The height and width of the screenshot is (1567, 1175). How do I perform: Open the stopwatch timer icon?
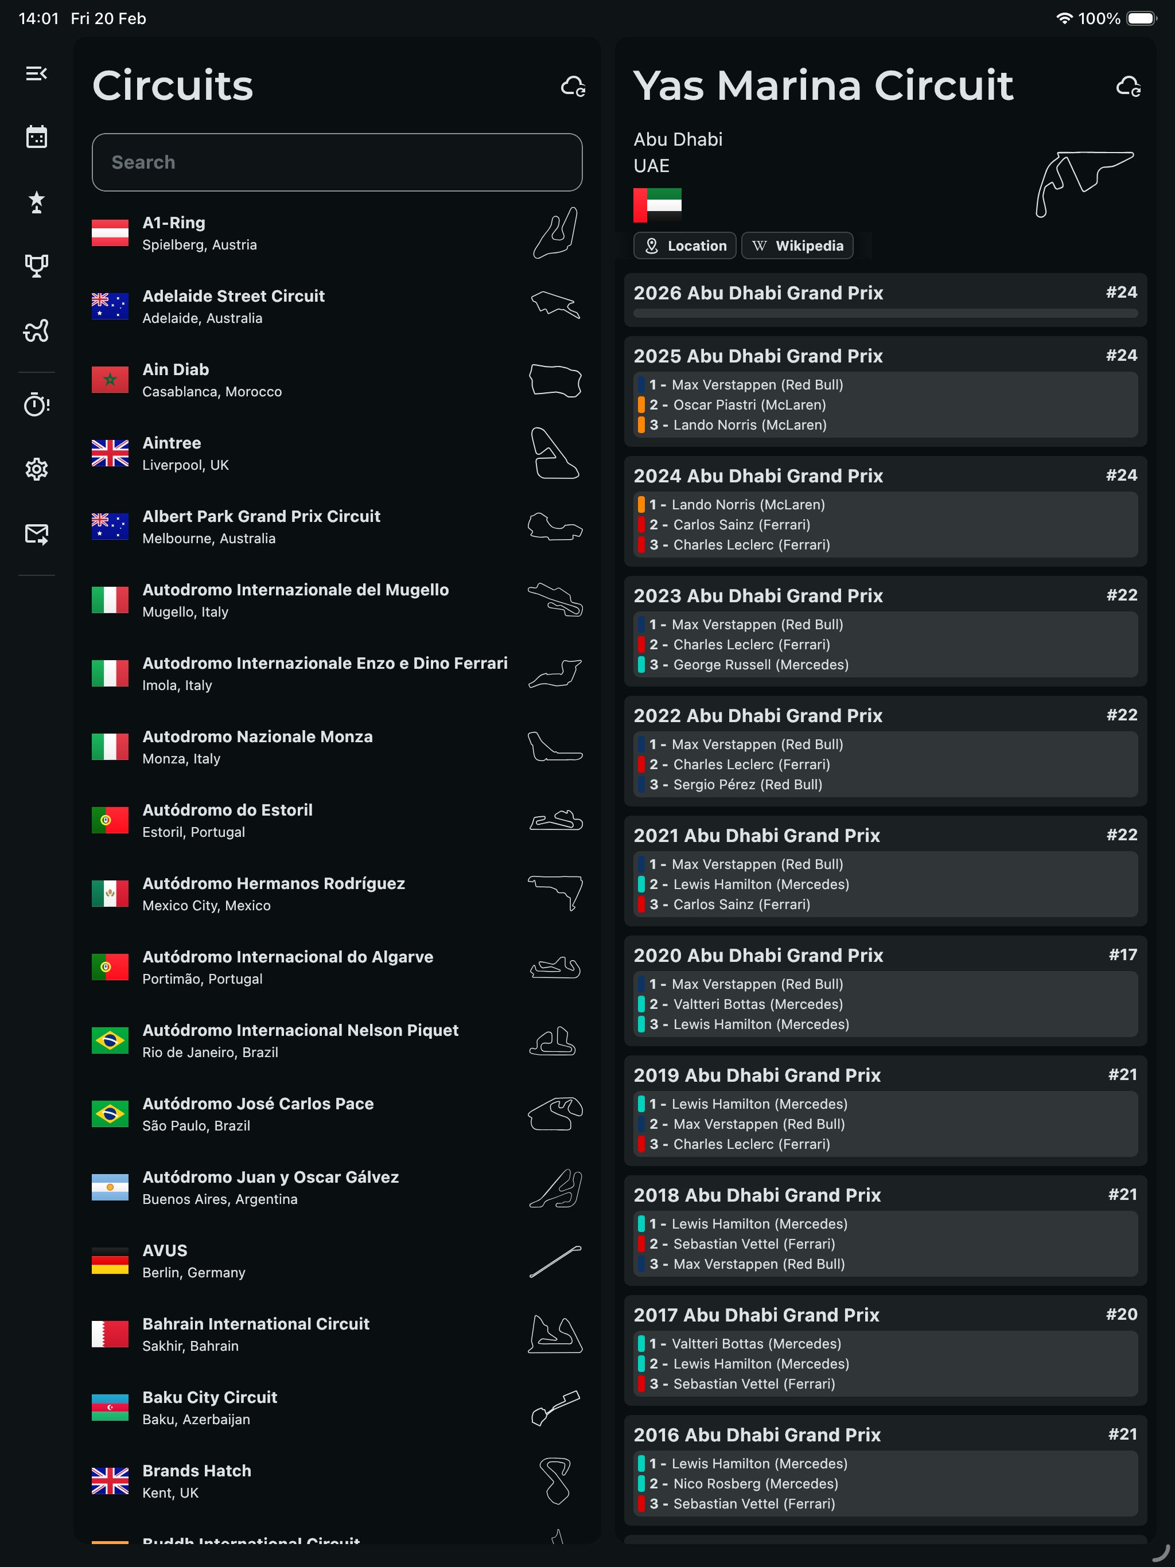point(36,404)
